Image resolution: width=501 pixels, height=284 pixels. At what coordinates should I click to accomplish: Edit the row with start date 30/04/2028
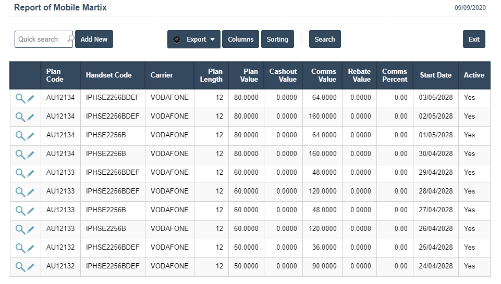[31, 154]
